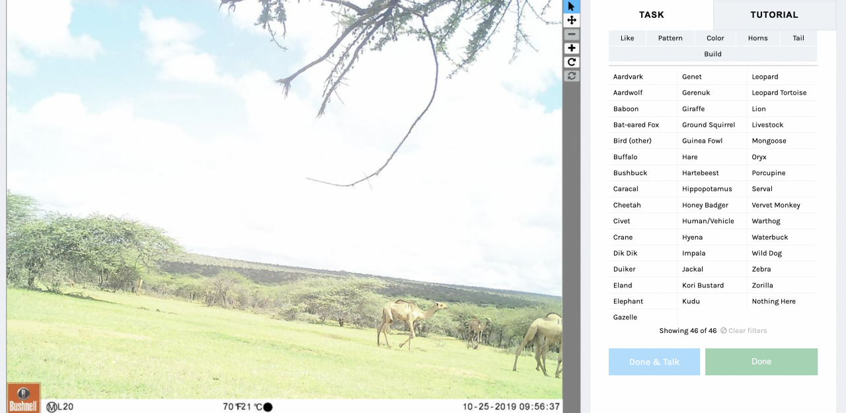Select Kudu from the list
Image resolution: width=846 pixels, height=413 pixels.
point(712,301)
